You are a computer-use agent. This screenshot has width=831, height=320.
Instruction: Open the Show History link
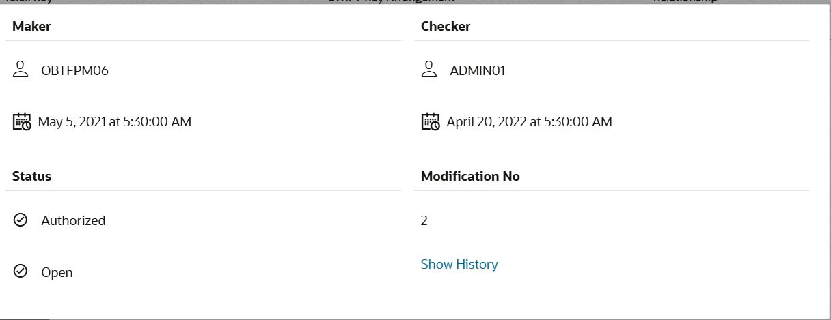[x=459, y=264]
